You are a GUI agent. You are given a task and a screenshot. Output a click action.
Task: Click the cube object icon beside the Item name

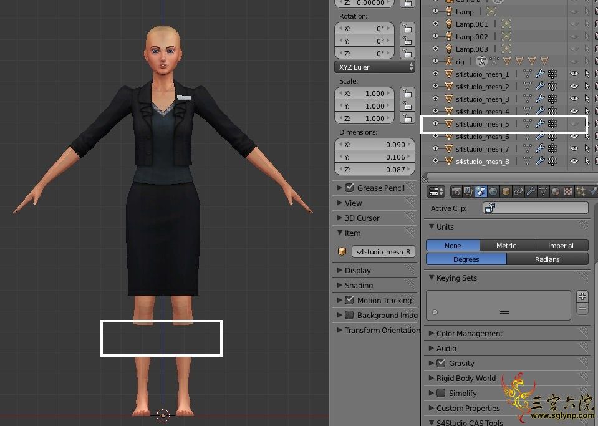pyautogui.click(x=342, y=251)
